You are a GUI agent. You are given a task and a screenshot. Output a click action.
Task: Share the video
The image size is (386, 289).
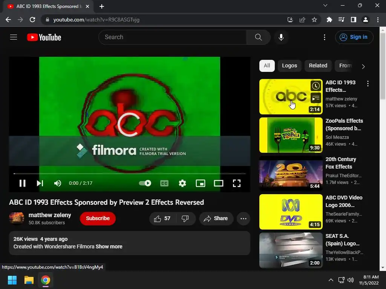216,219
